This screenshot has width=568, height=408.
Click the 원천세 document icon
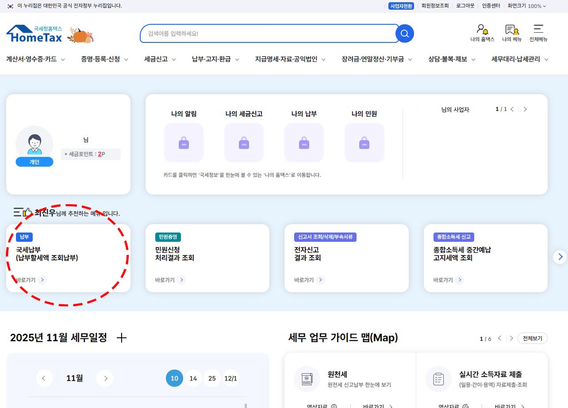[x=307, y=379]
